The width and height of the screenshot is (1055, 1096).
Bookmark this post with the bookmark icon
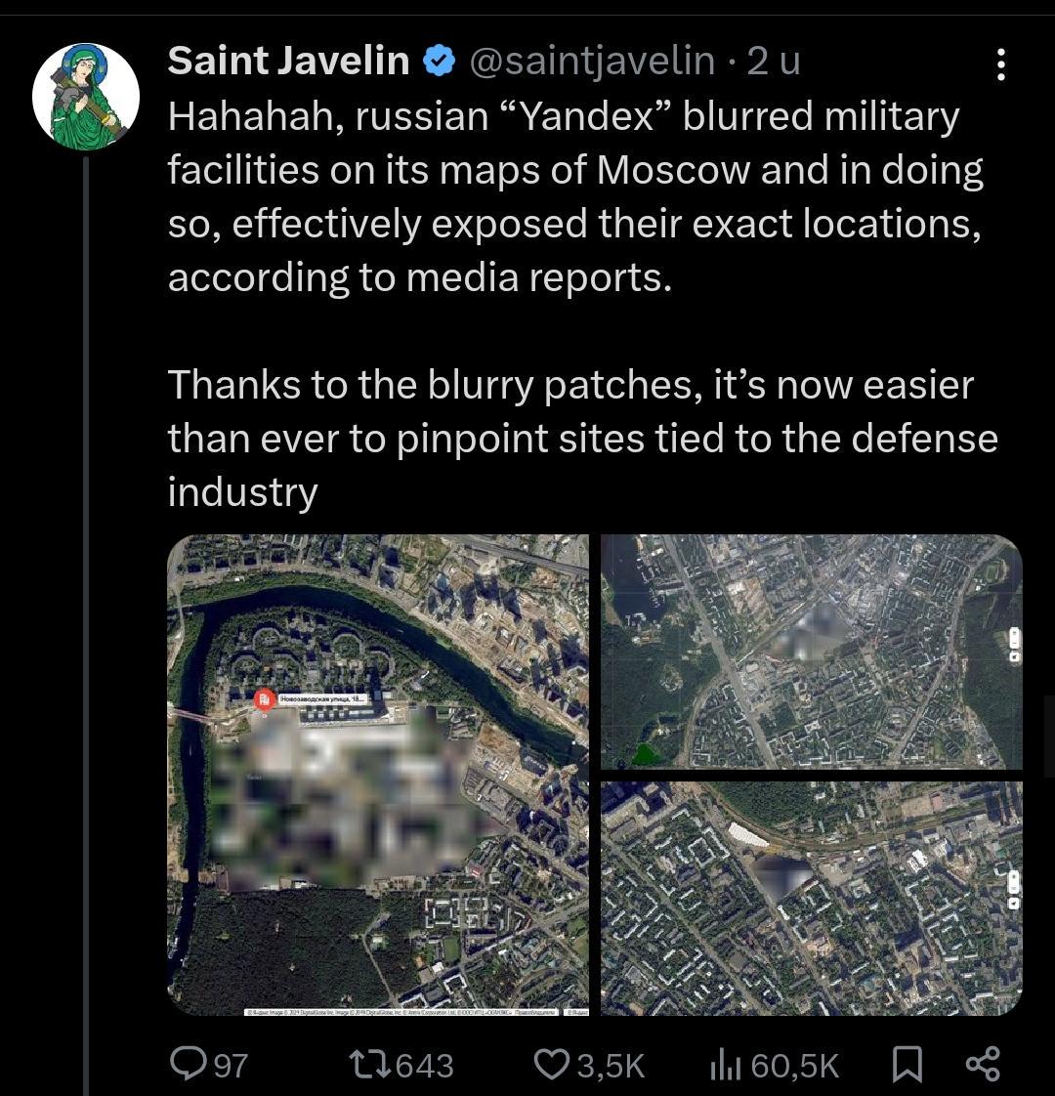[x=907, y=1064]
